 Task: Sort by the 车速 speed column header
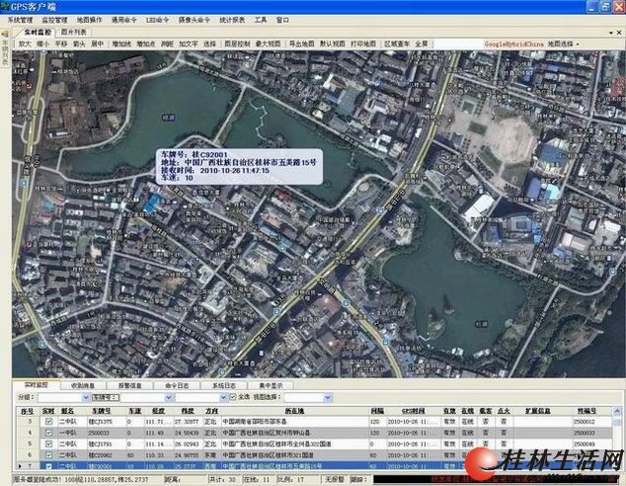tap(134, 411)
